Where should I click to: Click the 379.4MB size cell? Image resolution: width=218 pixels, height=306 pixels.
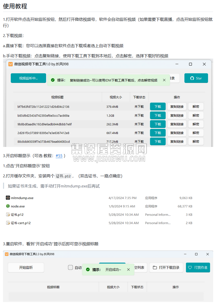[x=112, y=107]
